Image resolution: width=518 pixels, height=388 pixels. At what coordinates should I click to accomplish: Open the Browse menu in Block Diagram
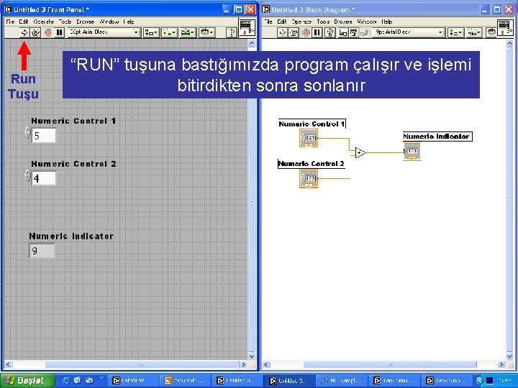click(x=343, y=22)
